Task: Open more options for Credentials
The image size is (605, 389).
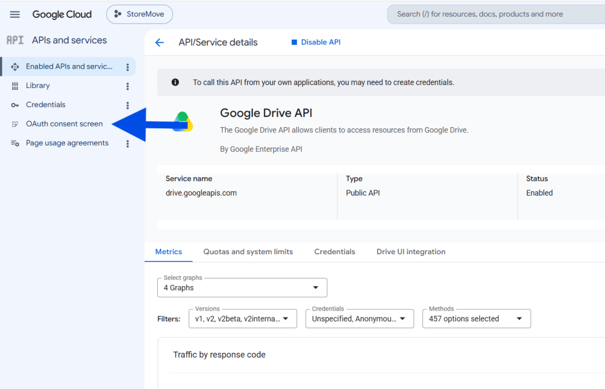Action: [128, 105]
